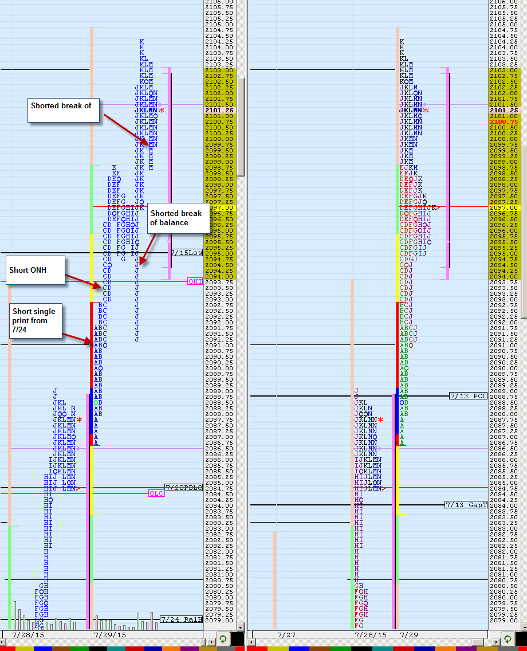
Task: Pick the yellow swatch under the right chart
Action: click(278, 649)
